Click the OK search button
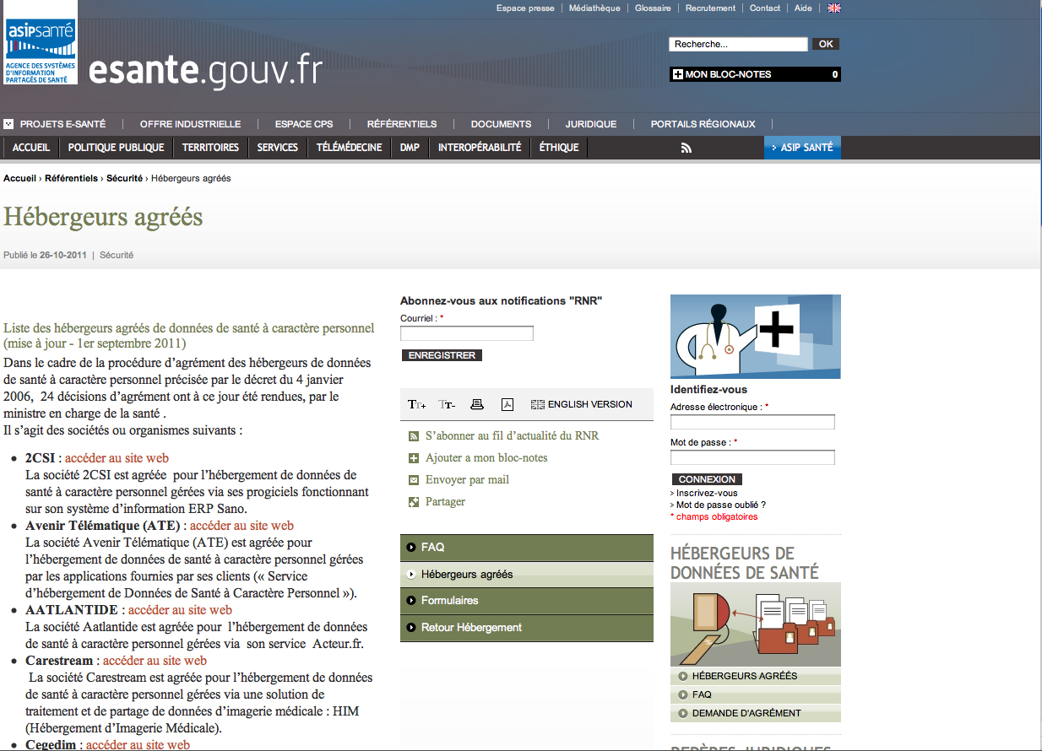Image resolution: width=1042 pixels, height=751 pixels. click(x=825, y=44)
